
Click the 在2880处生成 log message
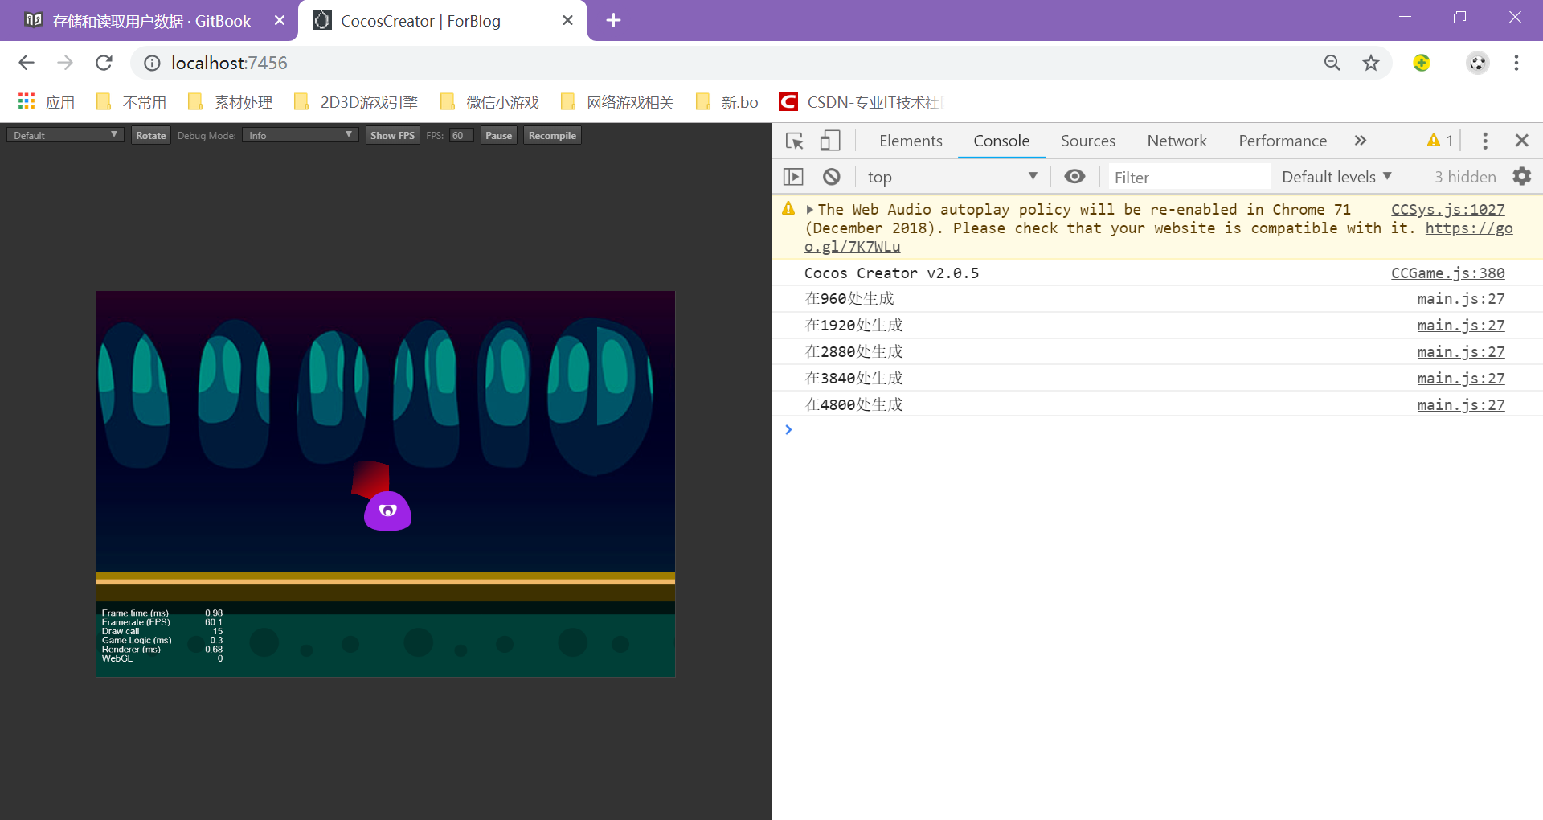(853, 352)
